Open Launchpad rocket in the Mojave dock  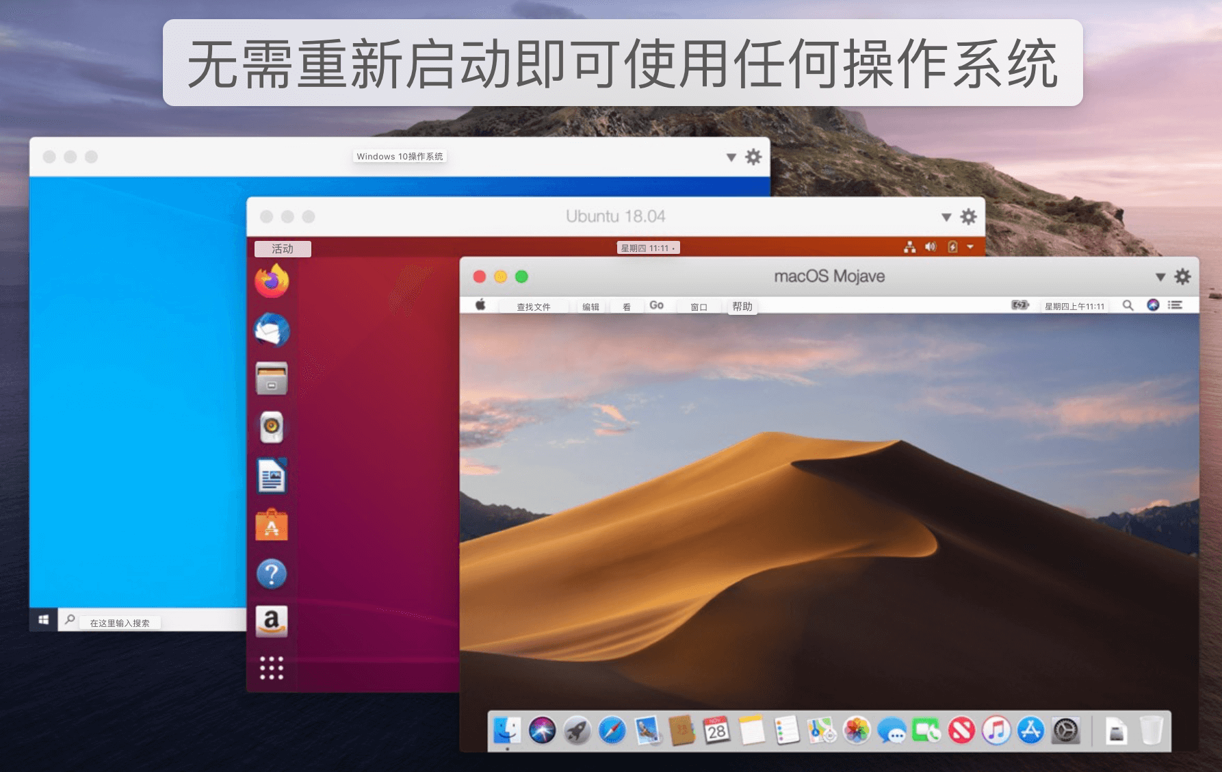pos(577,731)
